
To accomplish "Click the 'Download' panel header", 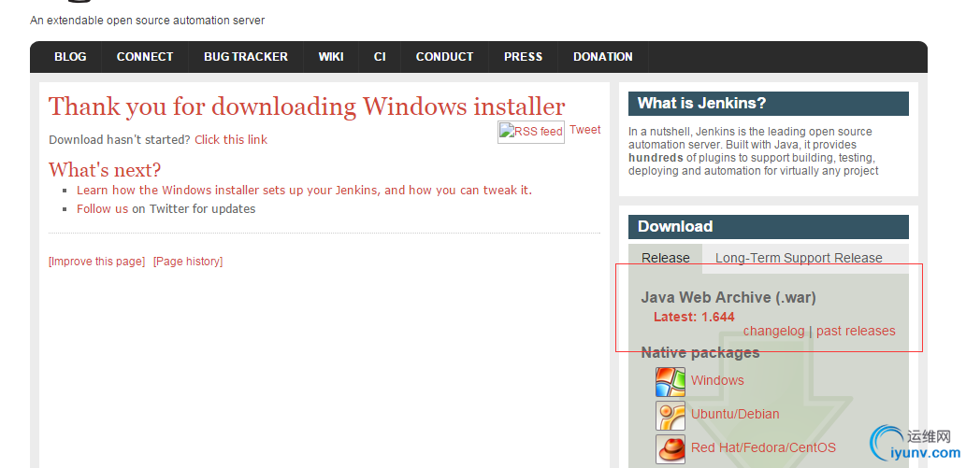I will [x=769, y=227].
